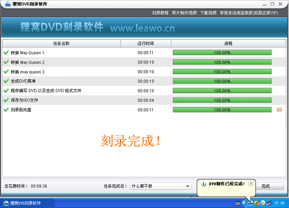Click the gray round tray icon
This screenshot has height=208, width=289.
263,203
